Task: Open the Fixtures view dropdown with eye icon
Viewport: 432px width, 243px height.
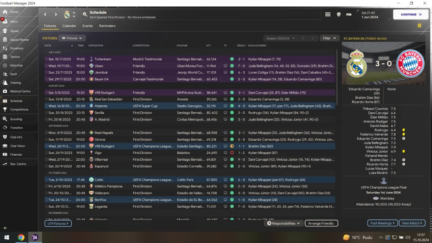Action: click(x=72, y=38)
